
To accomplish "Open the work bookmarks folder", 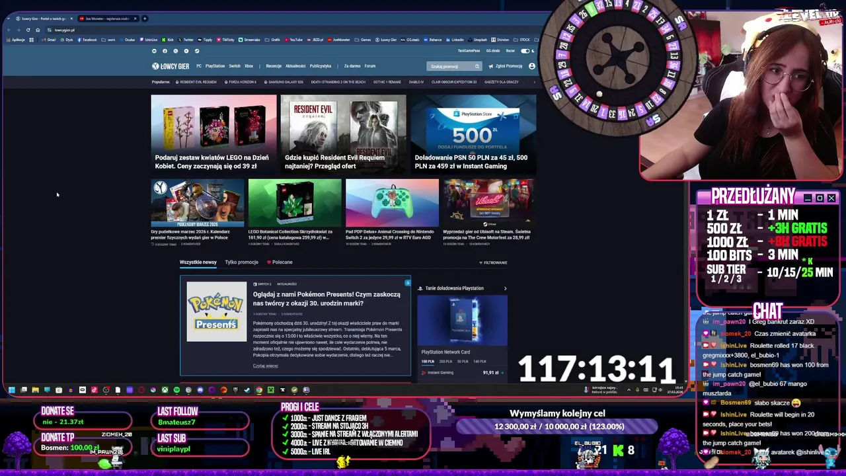I will 108,40.
